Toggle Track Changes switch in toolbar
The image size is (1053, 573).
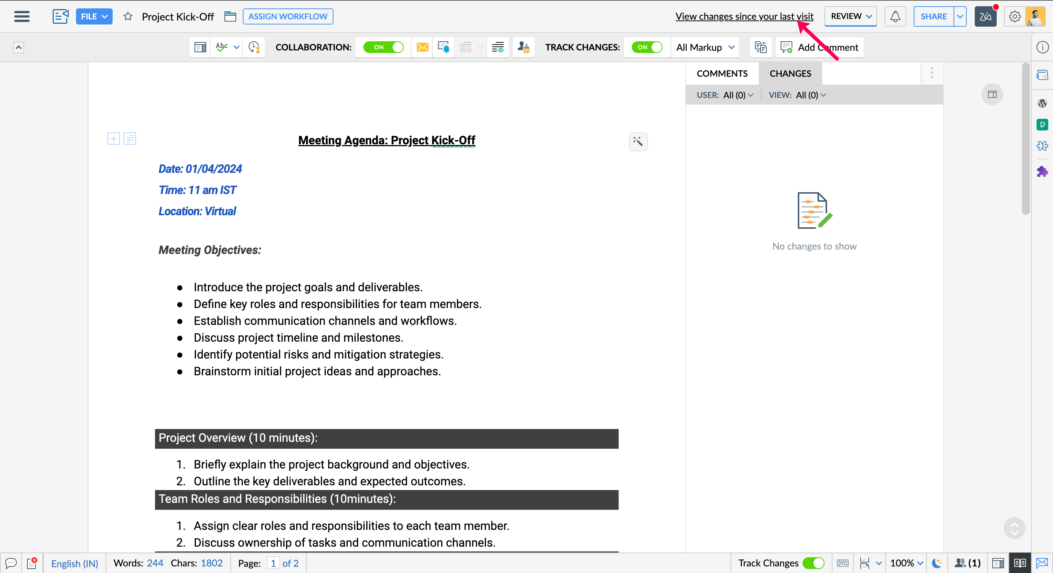click(647, 47)
